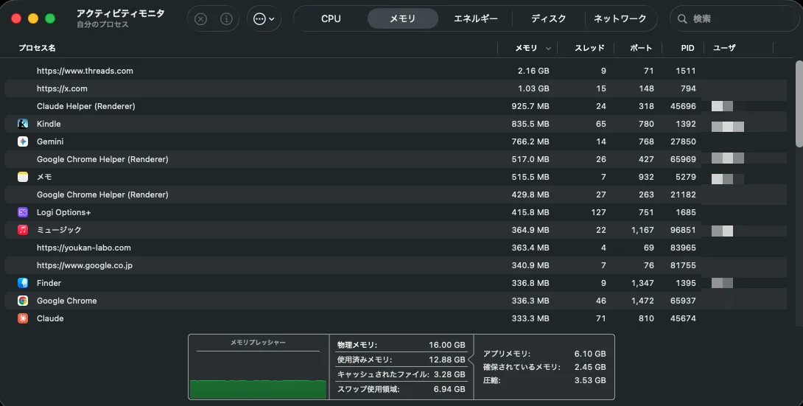Click the 925.7 MB memory value
This screenshot has width=803, height=406.
pos(530,106)
